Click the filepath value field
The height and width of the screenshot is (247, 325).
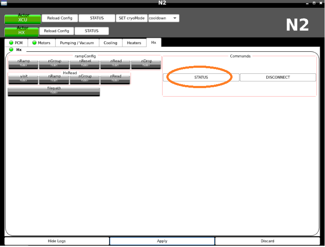coord(54,92)
